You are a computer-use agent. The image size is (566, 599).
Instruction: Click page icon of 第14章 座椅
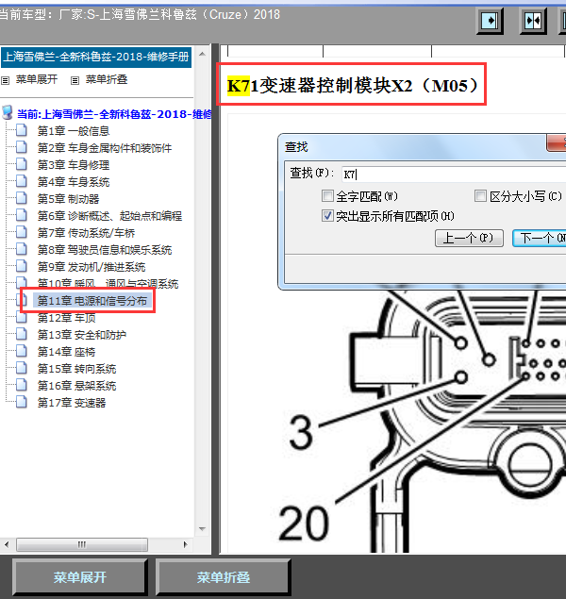(x=22, y=351)
